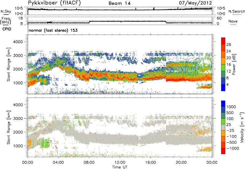This screenshot has width=245, height=169.
Task: Click the '08:00' time axis label
Action: coord(89,163)
